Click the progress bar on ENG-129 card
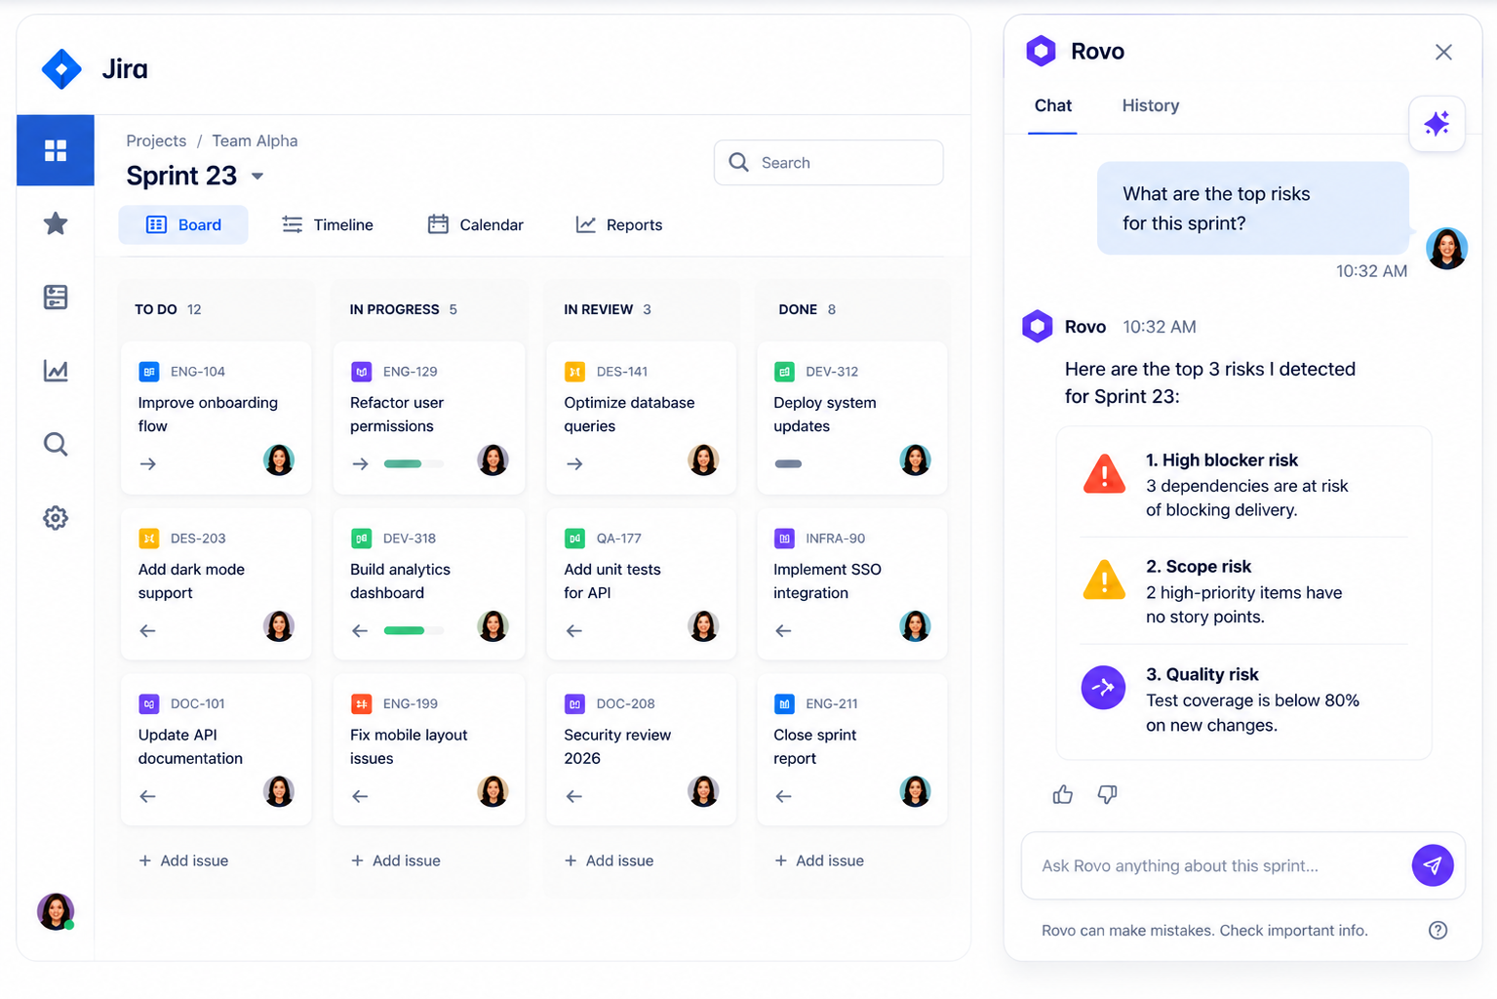Screen dimensions: 1497x999 coord(413,464)
